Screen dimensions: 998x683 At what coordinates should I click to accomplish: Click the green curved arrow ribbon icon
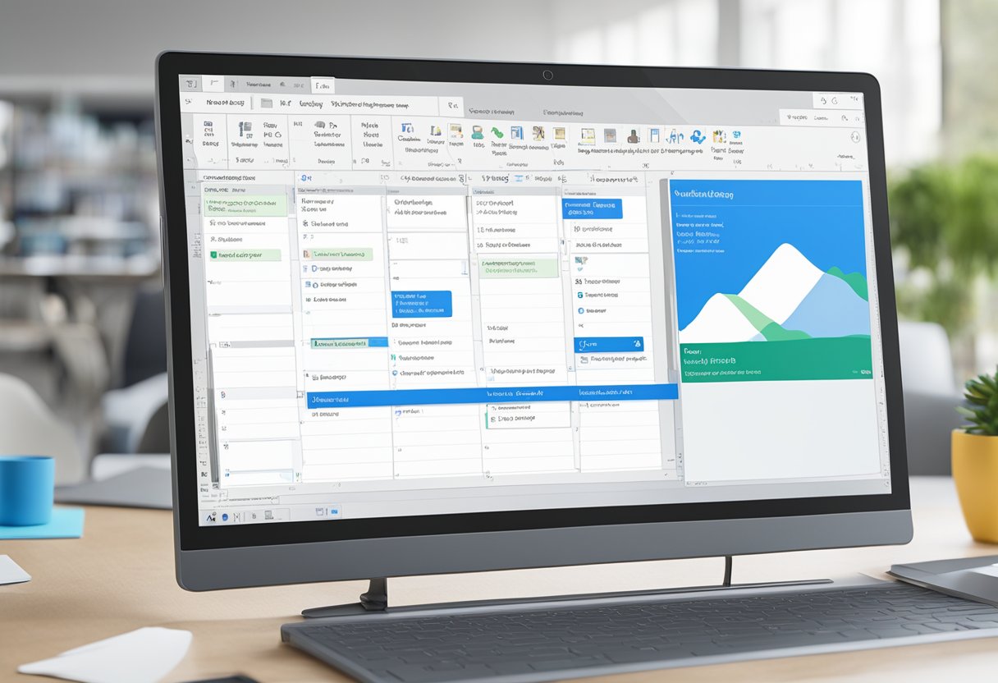pos(497,132)
